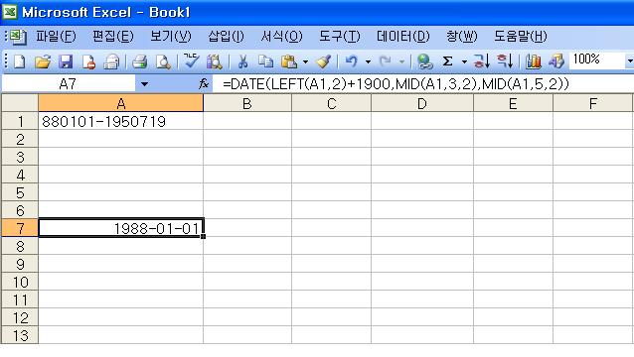634x357 pixels.
Task: Click the Name Box showing A7
Action: tap(68, 84)
